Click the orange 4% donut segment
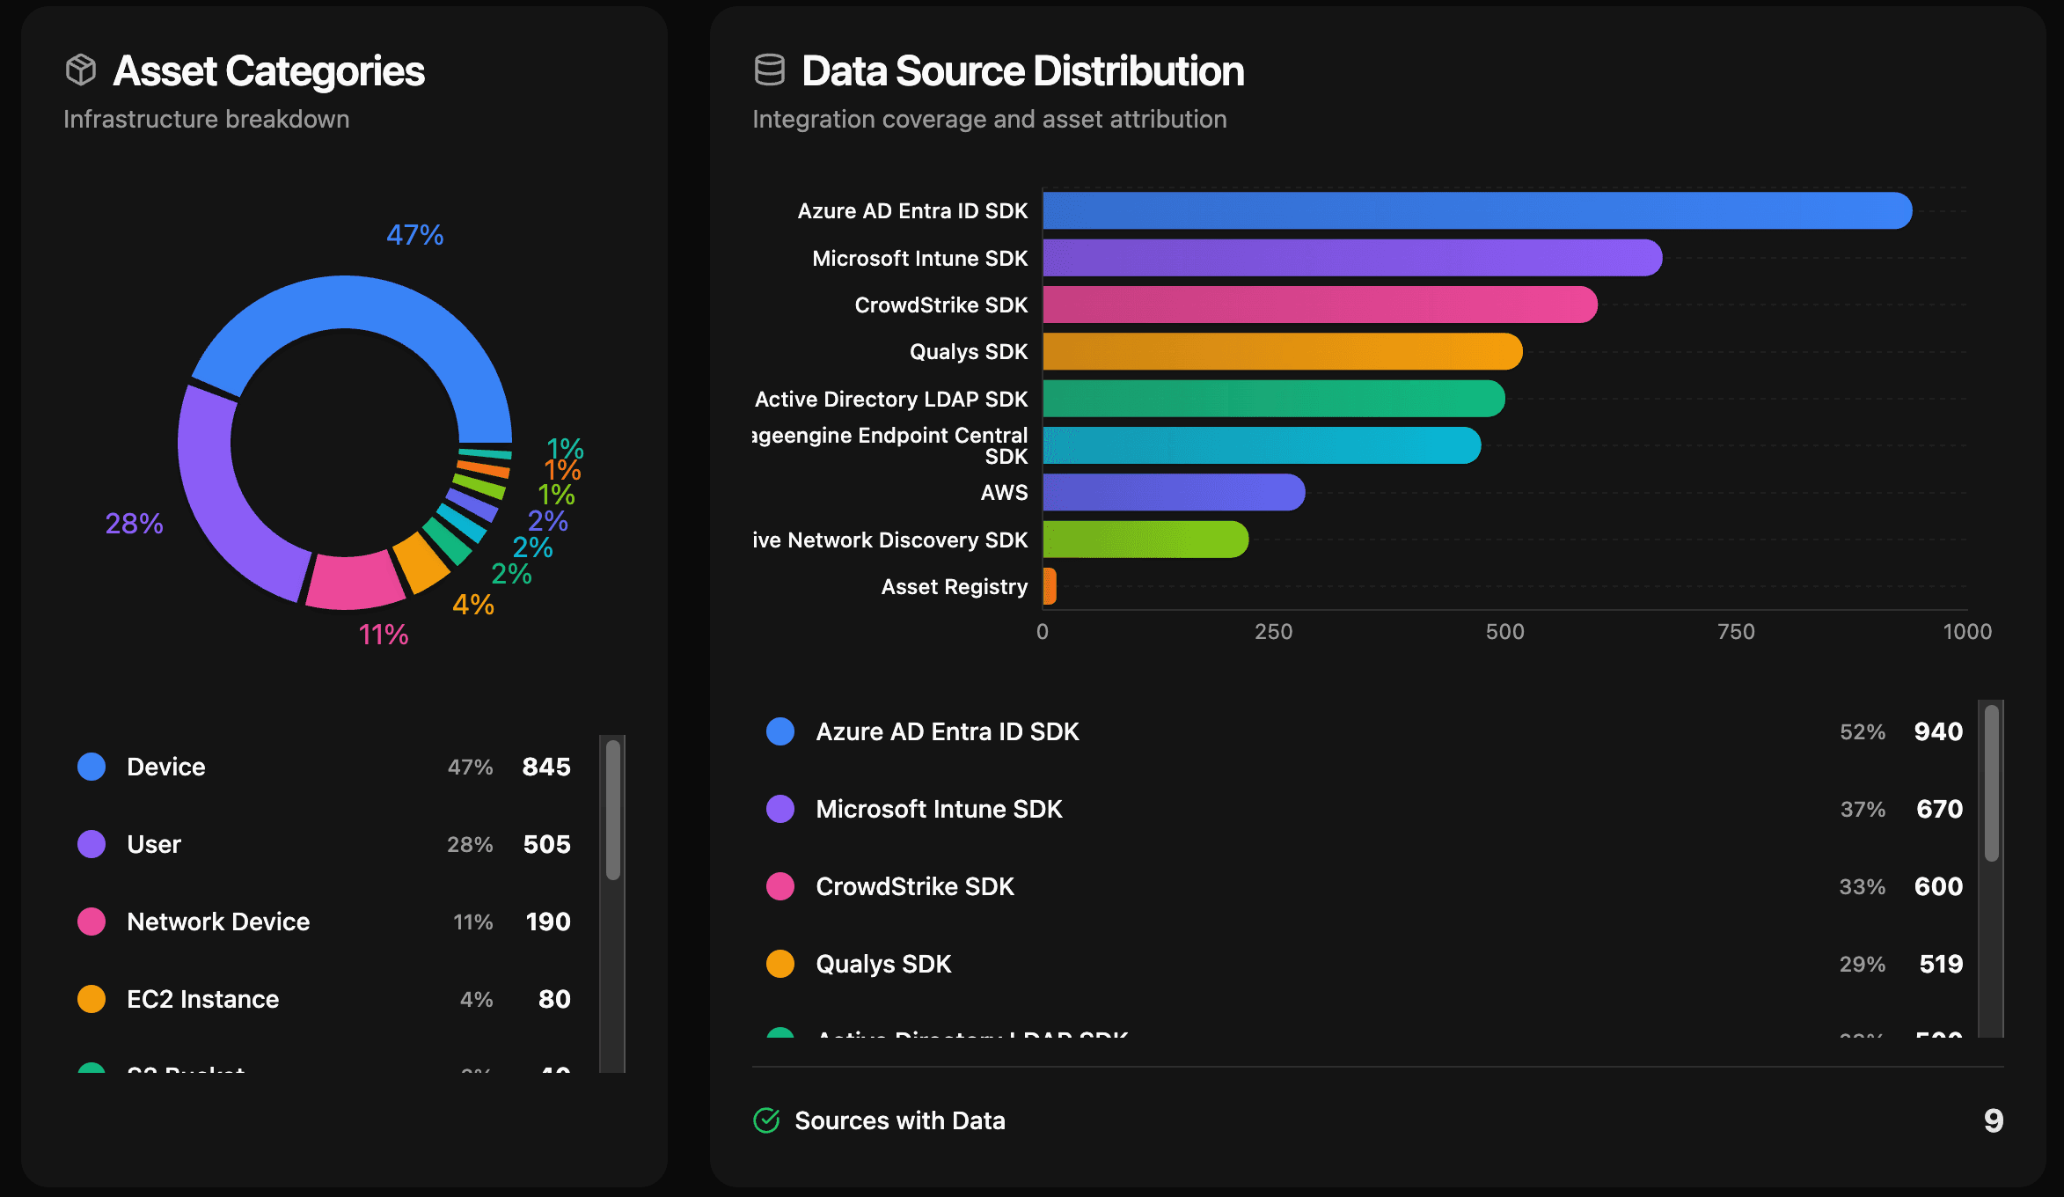 tap(421, 563)
